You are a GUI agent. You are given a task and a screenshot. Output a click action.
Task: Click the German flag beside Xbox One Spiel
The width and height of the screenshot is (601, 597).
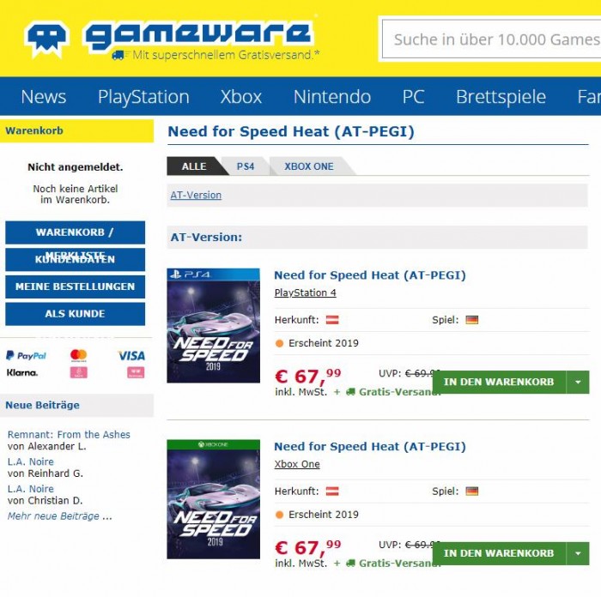tap(472, 491)
